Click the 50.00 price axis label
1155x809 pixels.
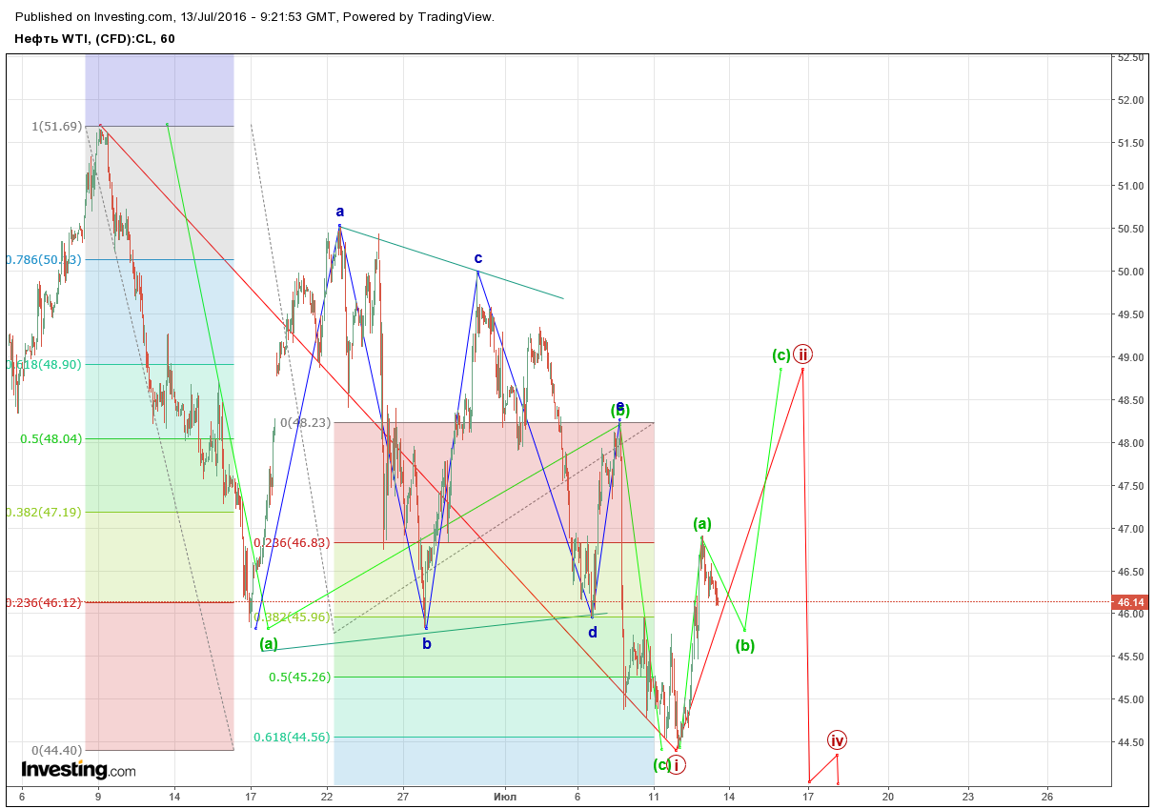point(1130,272)
